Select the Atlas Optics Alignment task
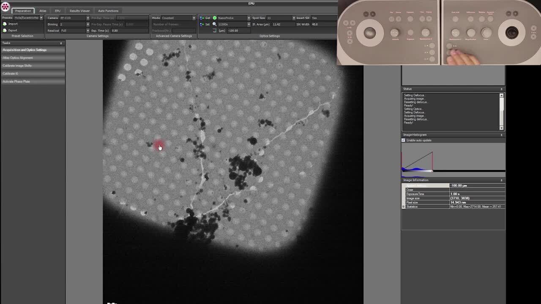Screen dimensions: 541x304 [18, 58]
